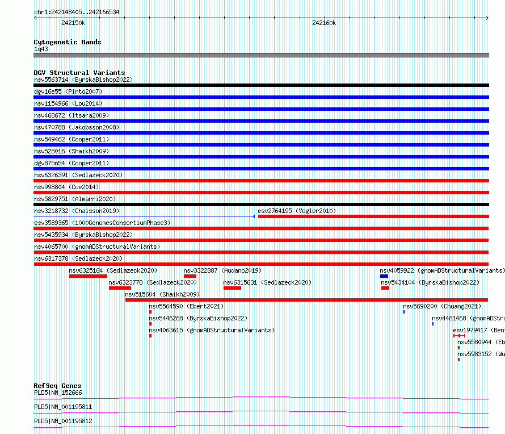Click the RefSeq Genes track heading
The image size is (505, 434).
pos(57,386)
